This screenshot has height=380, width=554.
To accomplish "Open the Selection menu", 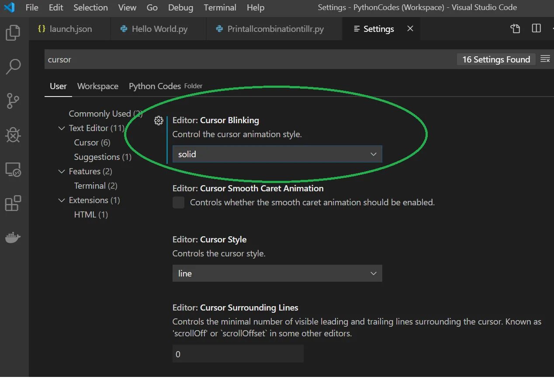I will [90, 7].
